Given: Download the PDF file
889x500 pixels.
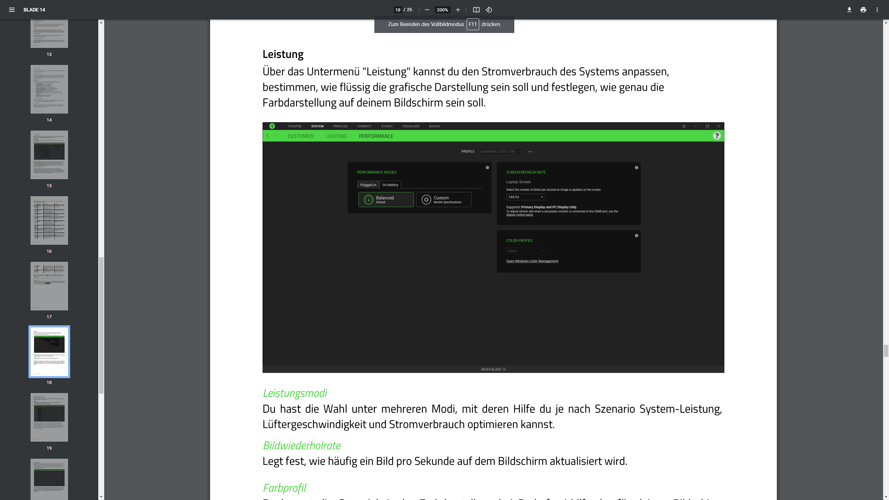Looking at the screenshot, I should click(849, 10).
